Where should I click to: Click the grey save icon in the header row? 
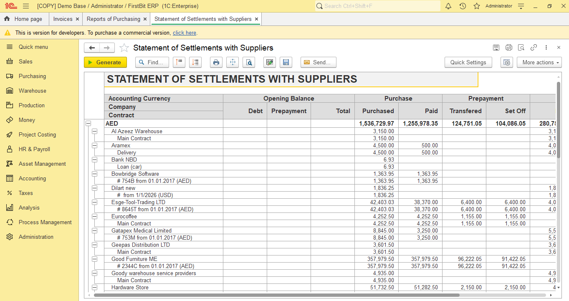coord(496,48)
